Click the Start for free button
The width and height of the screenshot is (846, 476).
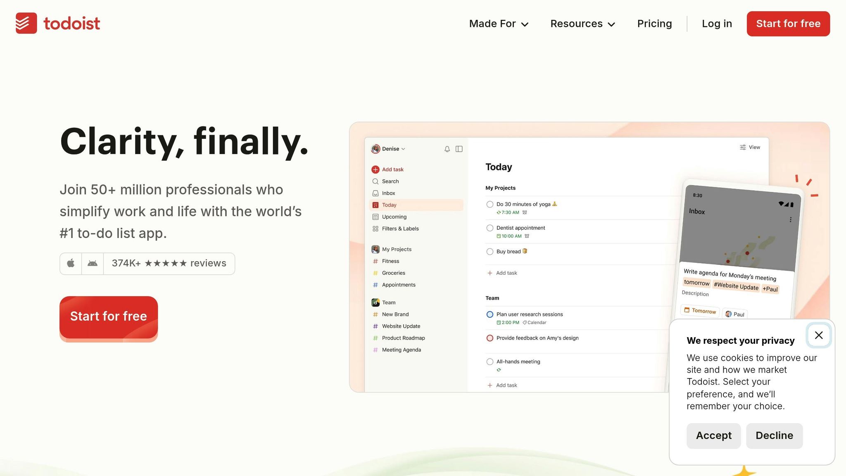[108, 316]
